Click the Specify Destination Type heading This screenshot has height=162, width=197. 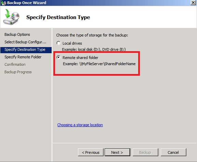pos(58,17)
